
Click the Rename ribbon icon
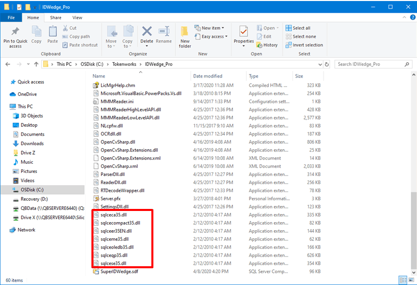pyautogui.click(x=164, y=31)
